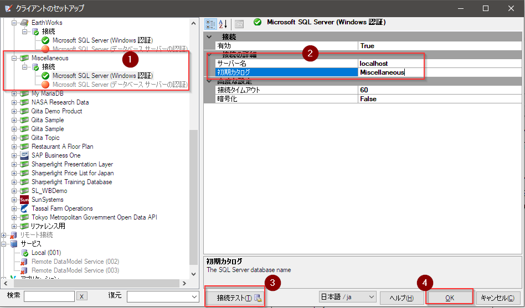Select Sharperlight Training Database in tree
The image size is (525, 308).
point(71,182)
